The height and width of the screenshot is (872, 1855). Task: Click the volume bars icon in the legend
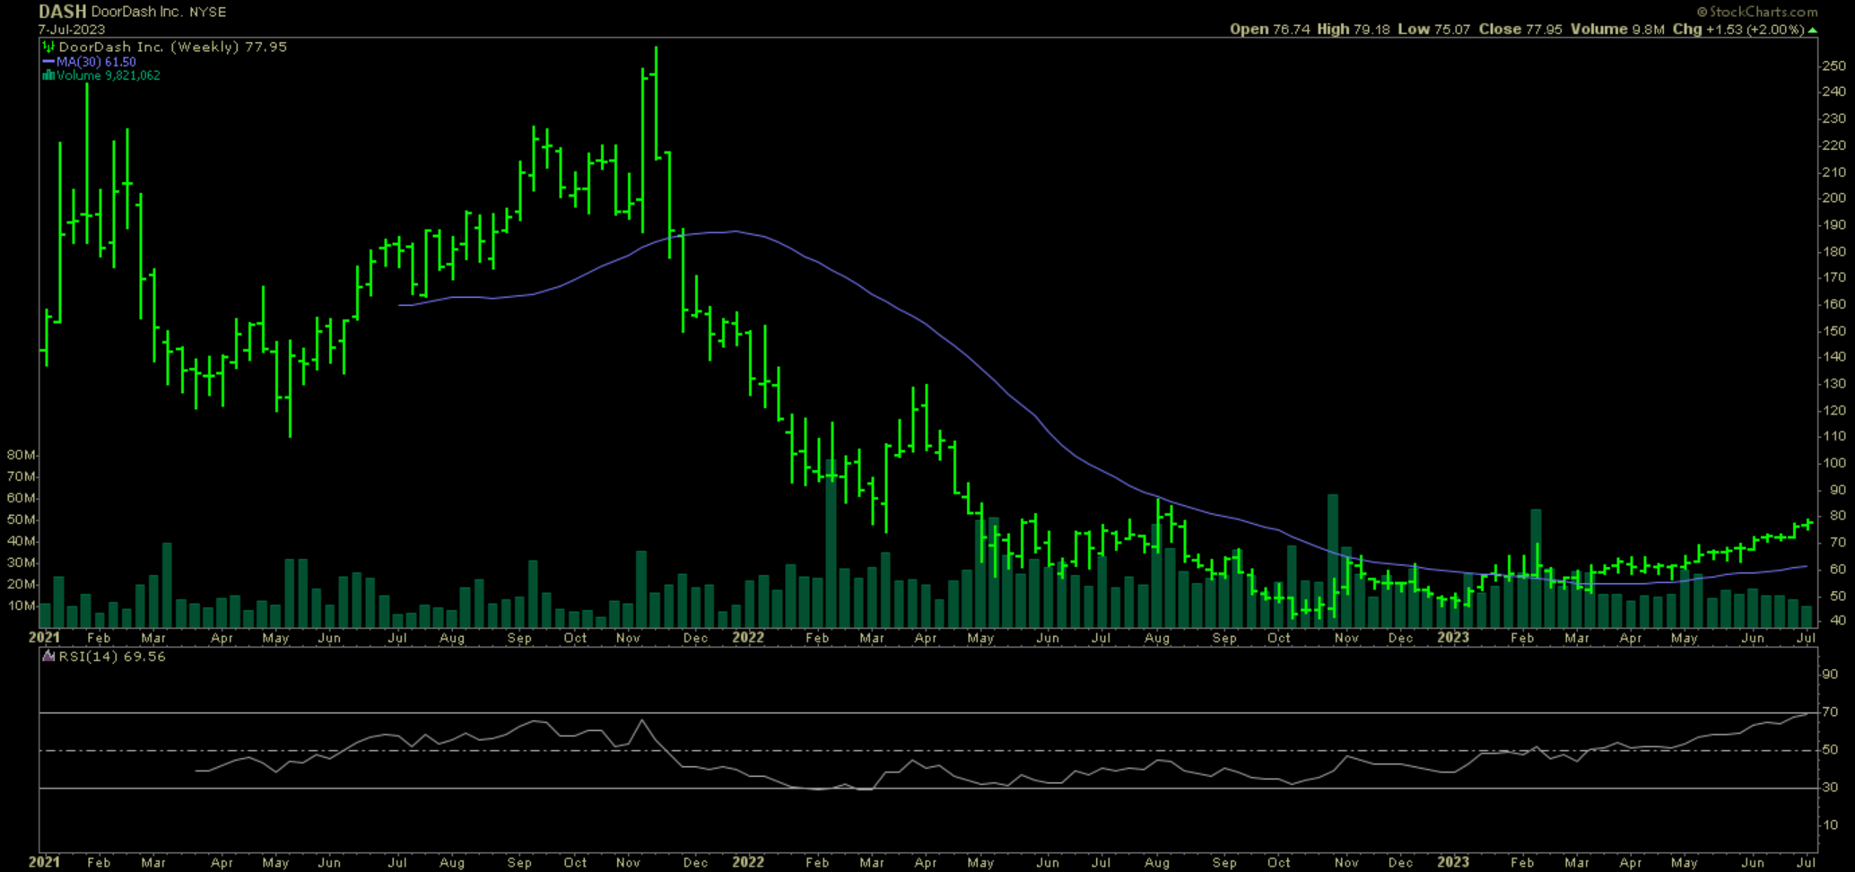(48, 75)
